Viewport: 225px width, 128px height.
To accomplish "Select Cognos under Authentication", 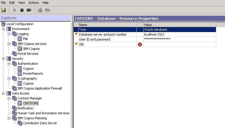I will click(x=28, y=69).
